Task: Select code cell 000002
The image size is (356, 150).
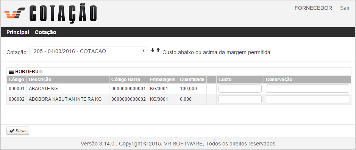Action: click(x=17, y=99)
